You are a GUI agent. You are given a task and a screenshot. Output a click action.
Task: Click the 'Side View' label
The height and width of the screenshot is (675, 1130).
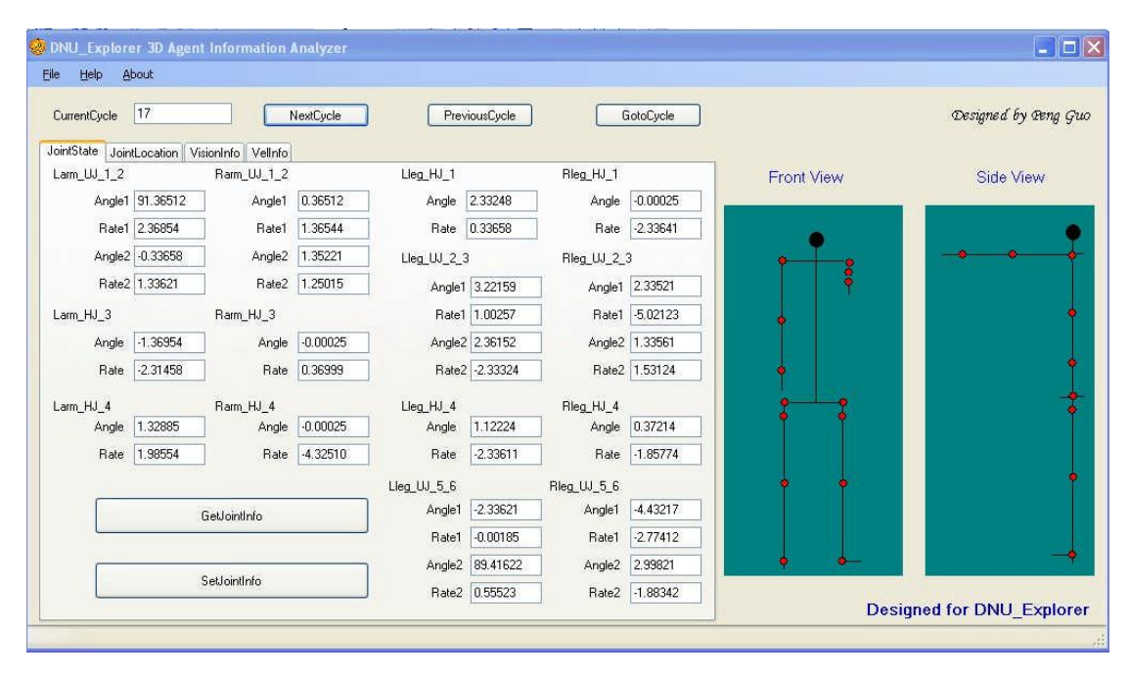pyautogui.click(x=1011, y=177)
